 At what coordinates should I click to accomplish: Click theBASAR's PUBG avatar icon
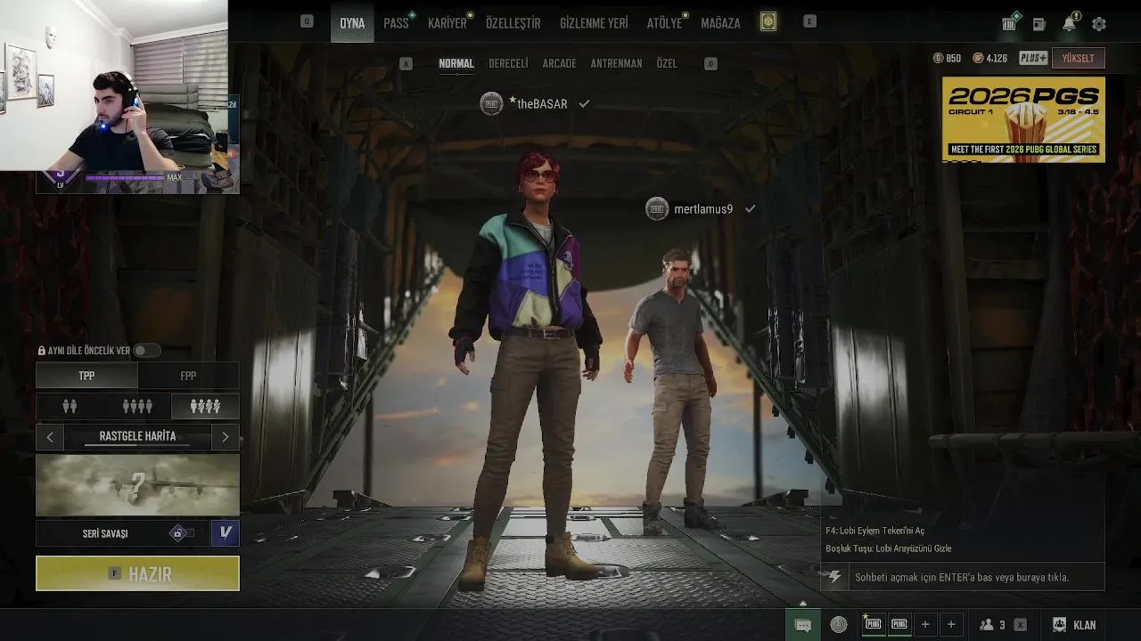point(491,103)
